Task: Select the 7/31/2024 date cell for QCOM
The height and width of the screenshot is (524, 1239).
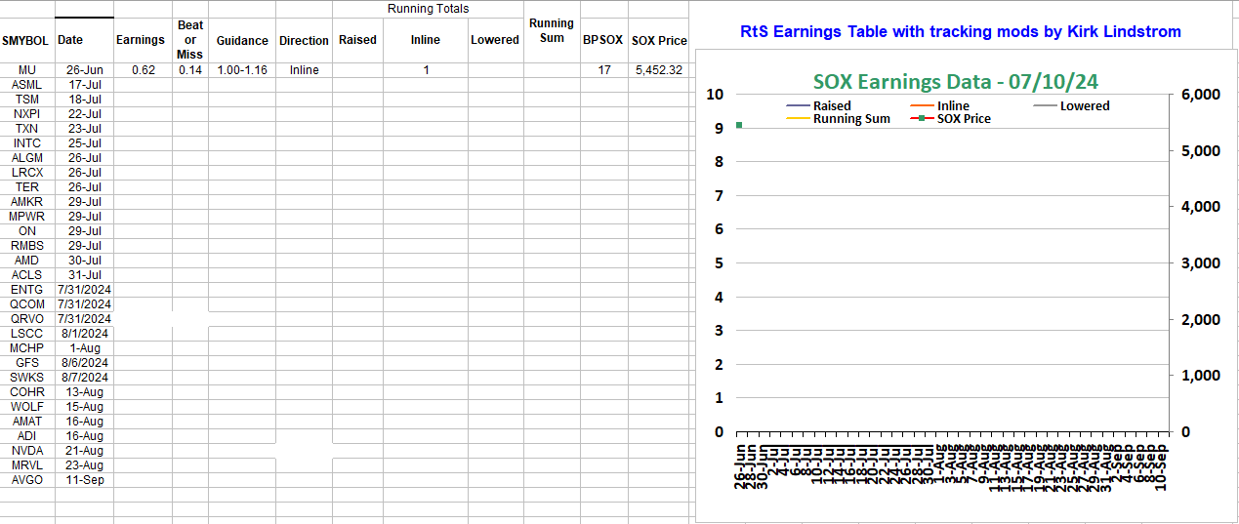Action: [85, 304]
